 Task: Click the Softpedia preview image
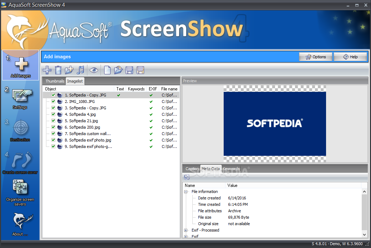point(275,124)
